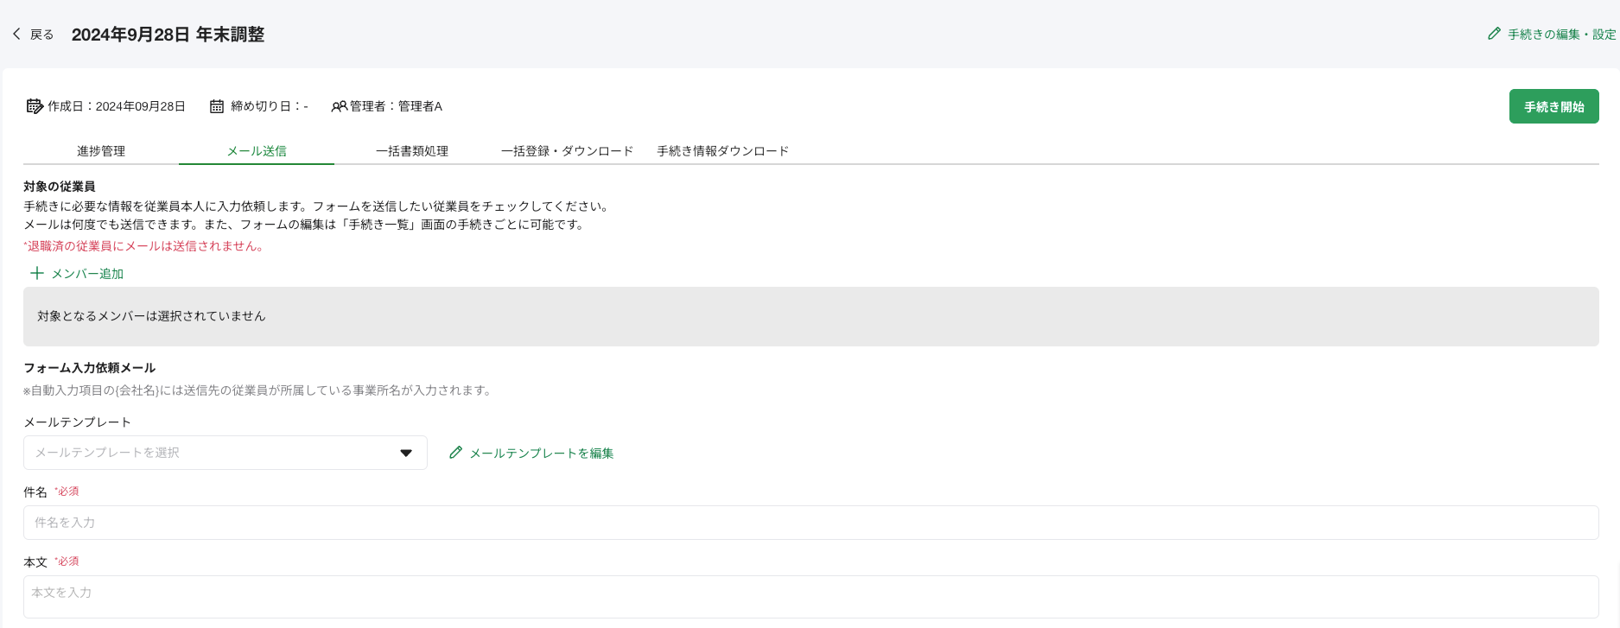This screenshot has width=1620, height=628.
Task: Click the creation date calendar-edit icon
Action: [35, 106]
